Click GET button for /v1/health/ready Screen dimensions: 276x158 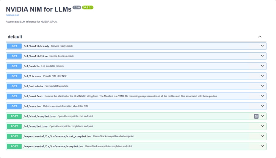click(x=14, y=46)
